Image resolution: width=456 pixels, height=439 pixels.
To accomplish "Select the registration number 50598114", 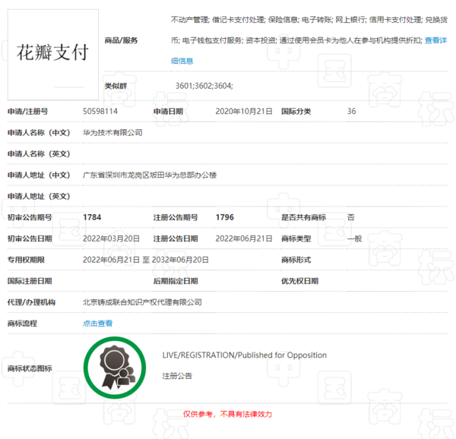I will (100, 111).
